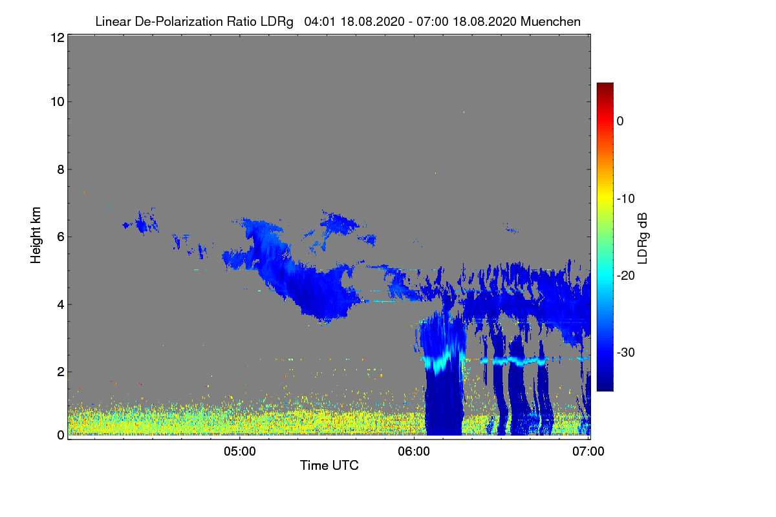Click the height tick label 8
Viewport: 776px width, 517px height.
coord(59,169)
